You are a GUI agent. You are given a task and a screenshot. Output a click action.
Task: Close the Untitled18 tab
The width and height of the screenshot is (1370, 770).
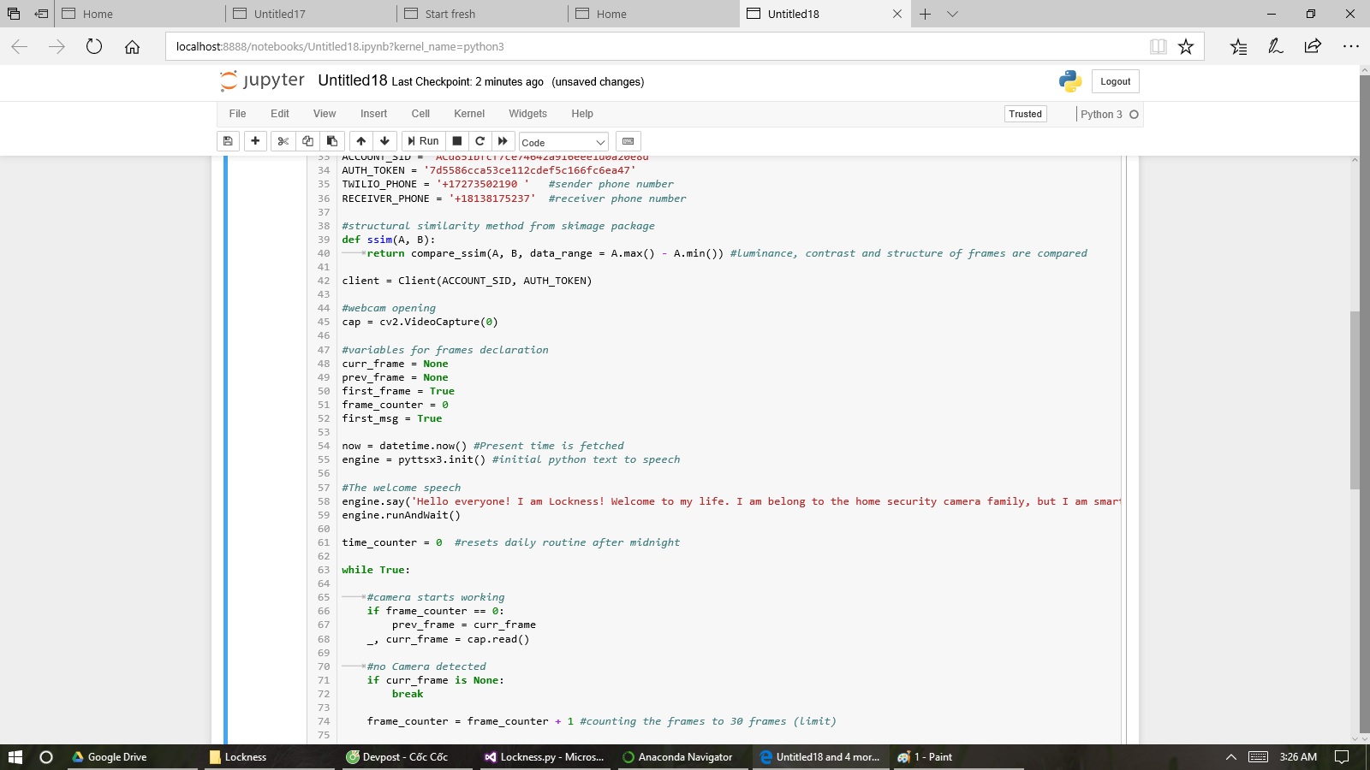897,14
